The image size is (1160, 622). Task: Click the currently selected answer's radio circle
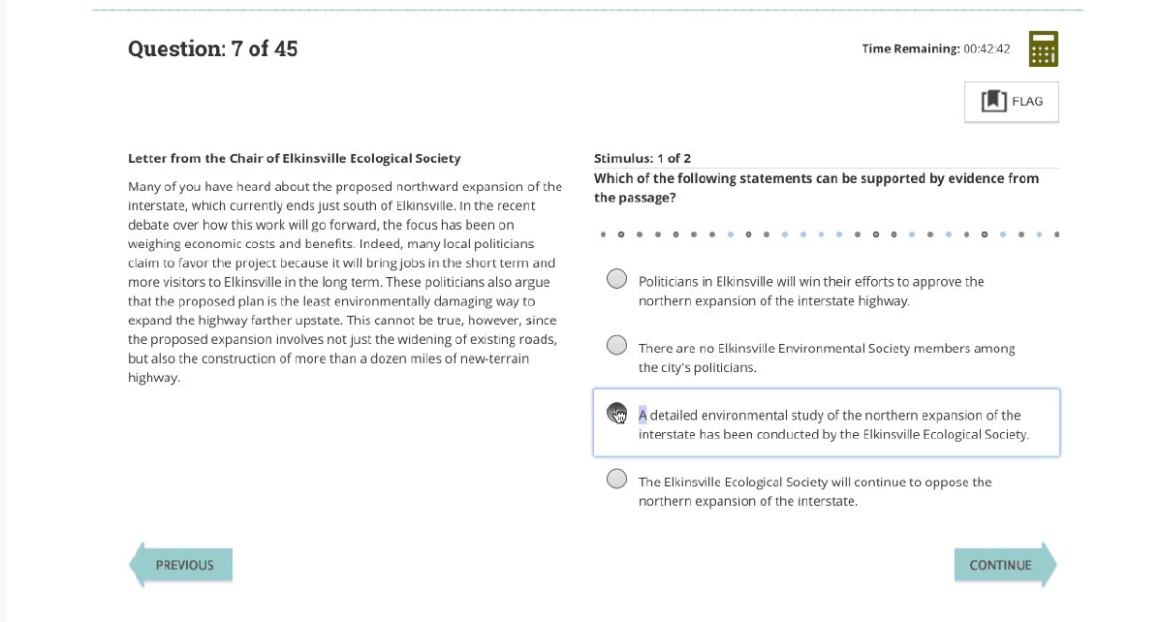click(x=616, y=413)
